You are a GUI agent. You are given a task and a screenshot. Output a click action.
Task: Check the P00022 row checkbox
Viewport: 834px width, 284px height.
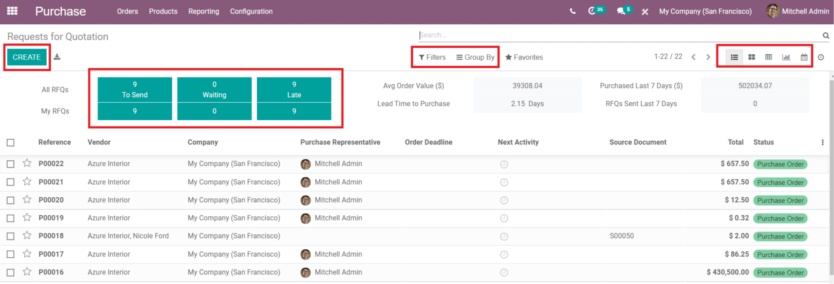pos(10,164)
